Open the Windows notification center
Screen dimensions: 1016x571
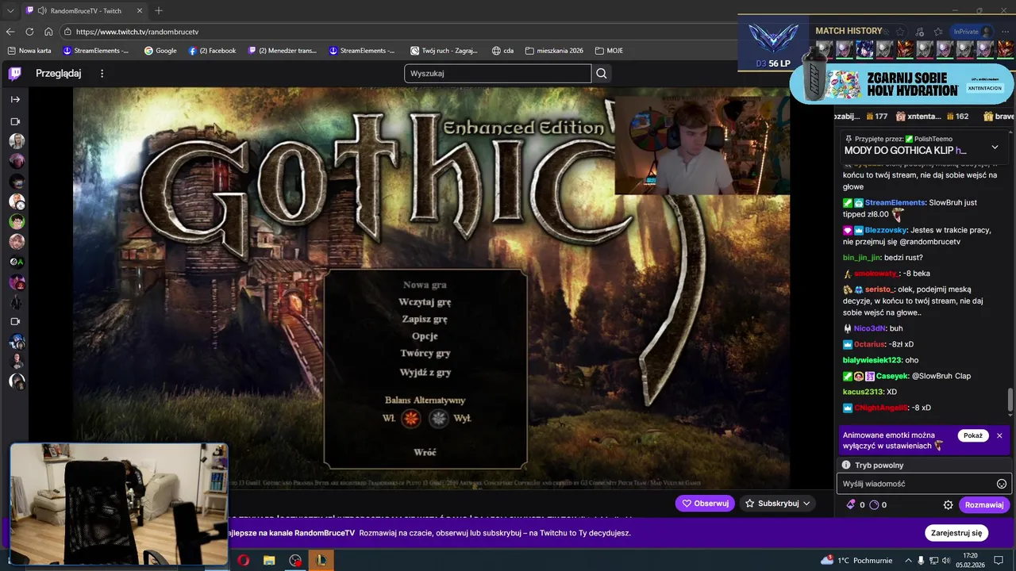click(1000, 560)
